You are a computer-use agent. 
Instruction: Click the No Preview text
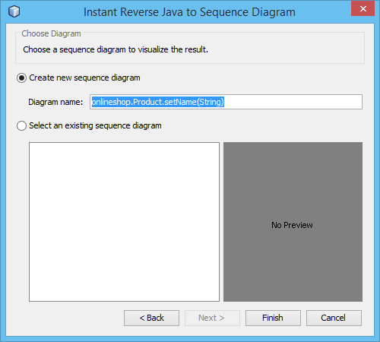coord(292,225)
